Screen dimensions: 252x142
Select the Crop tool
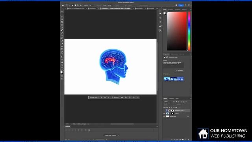point(62,22)
